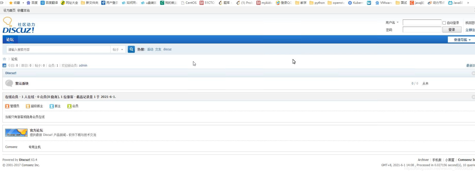Click the Discuz! powered-by footer link

coord(24,160)
